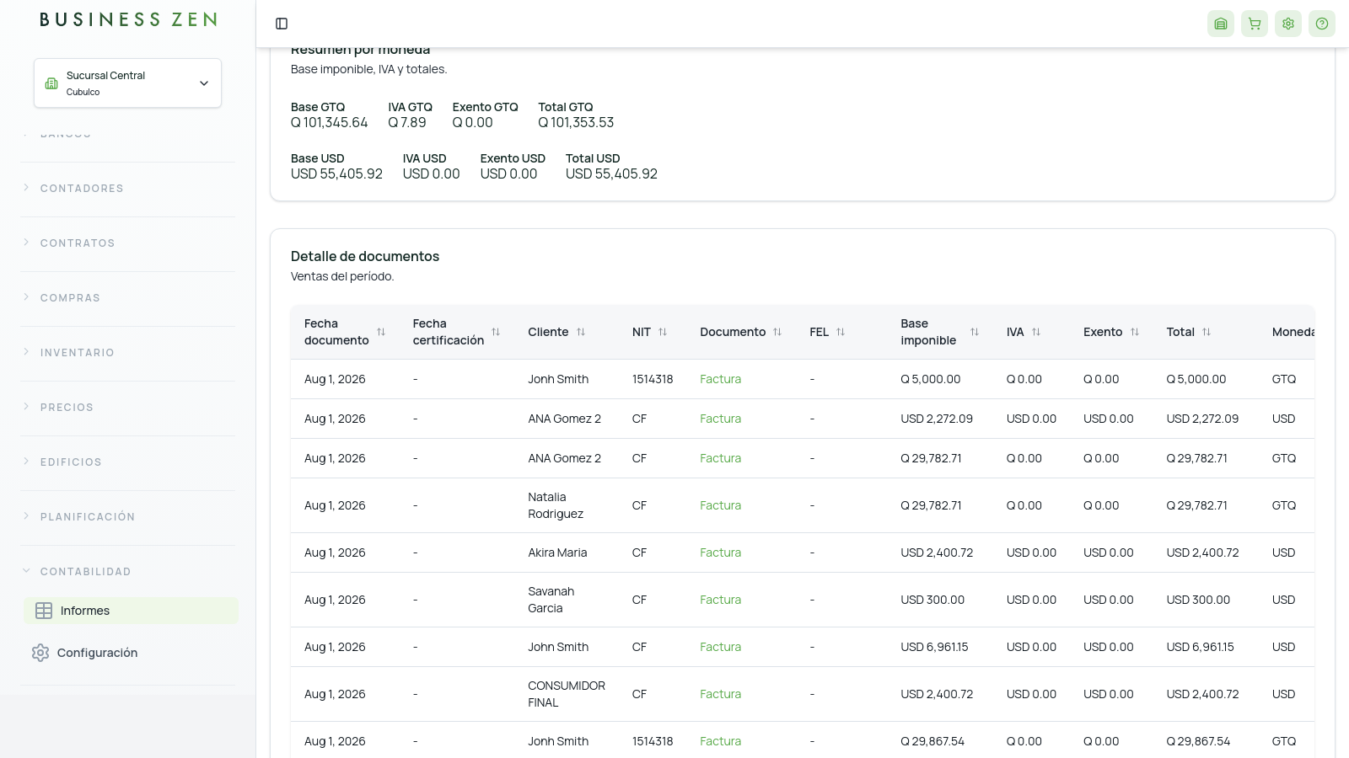Open the building icon in top bar
This screenshot has height=758, width=1349.
1221,24
